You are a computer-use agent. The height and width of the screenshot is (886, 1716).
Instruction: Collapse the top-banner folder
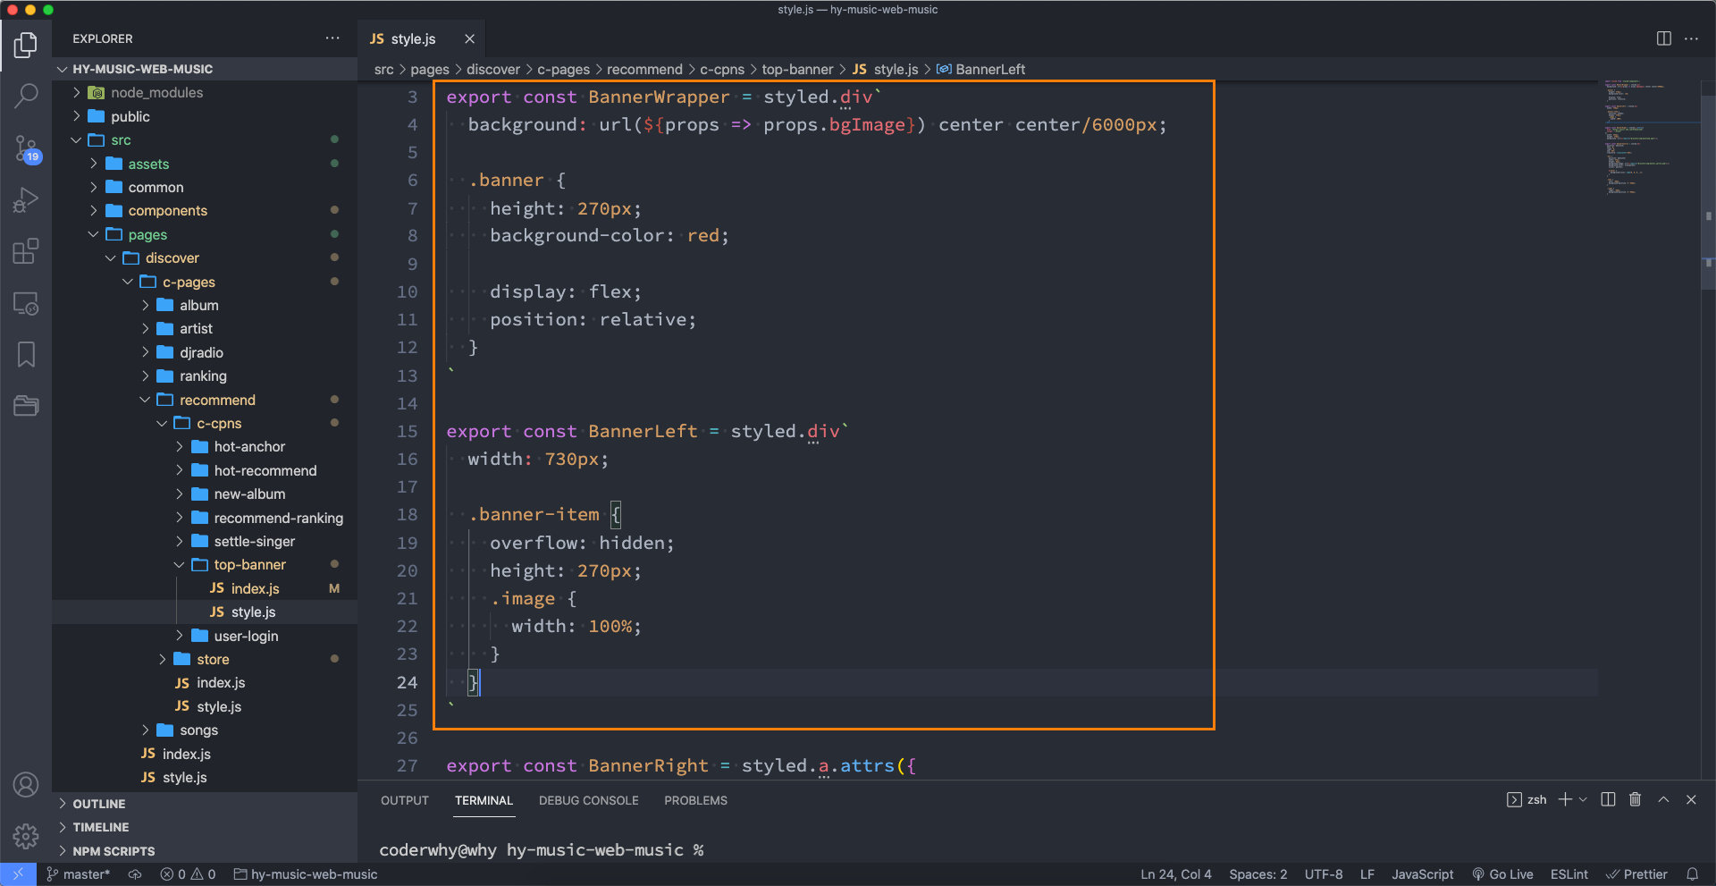tap(249, 565)
